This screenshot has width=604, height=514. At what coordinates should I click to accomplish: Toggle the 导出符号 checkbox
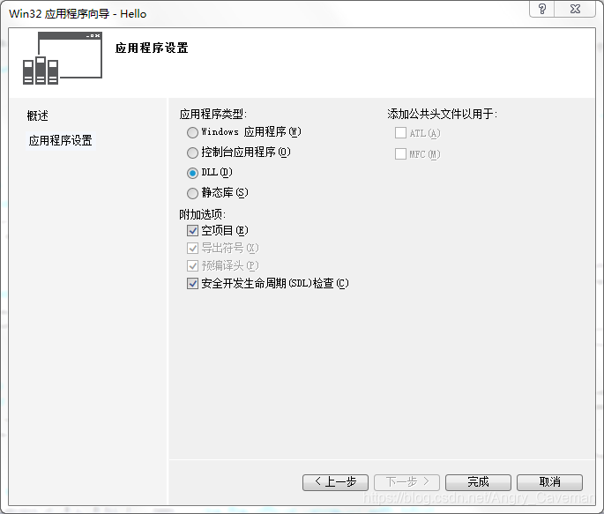point(192,248)
